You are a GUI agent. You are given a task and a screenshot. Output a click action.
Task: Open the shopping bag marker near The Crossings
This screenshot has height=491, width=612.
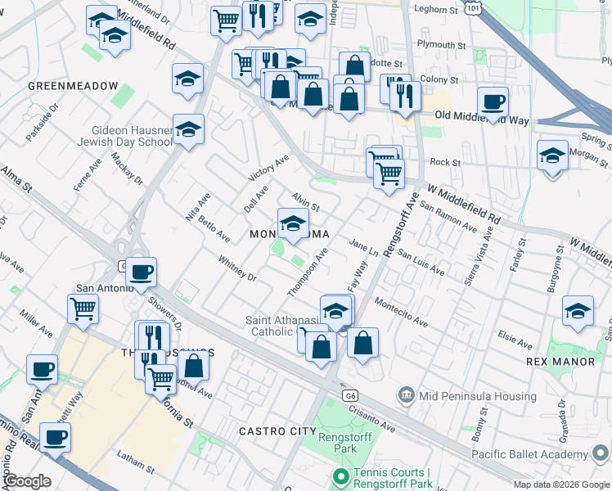pyautogui.click(x=193, y=367)
